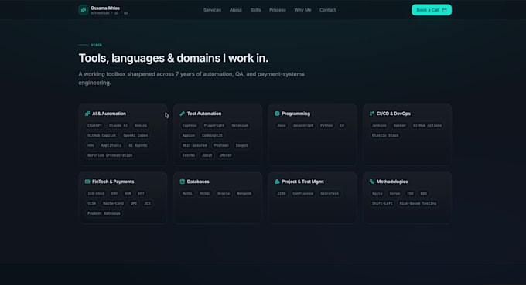
Task: Click the calendar icon in Book a Call
Action: coord(444,10)
